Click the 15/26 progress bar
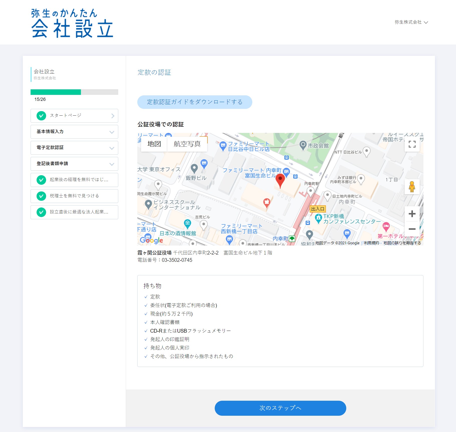The width and height of the screenshot is (456, 432). [74, 92]
